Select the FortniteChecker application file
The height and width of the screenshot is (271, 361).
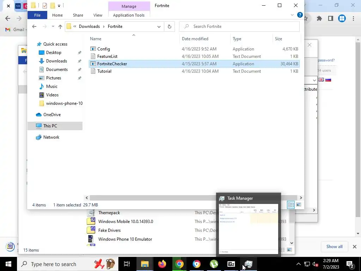pos(194,64)
